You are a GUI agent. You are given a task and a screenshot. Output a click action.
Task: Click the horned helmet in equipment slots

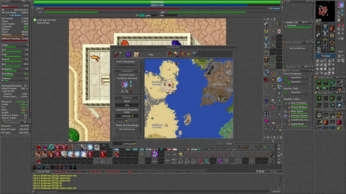(325, 26)
